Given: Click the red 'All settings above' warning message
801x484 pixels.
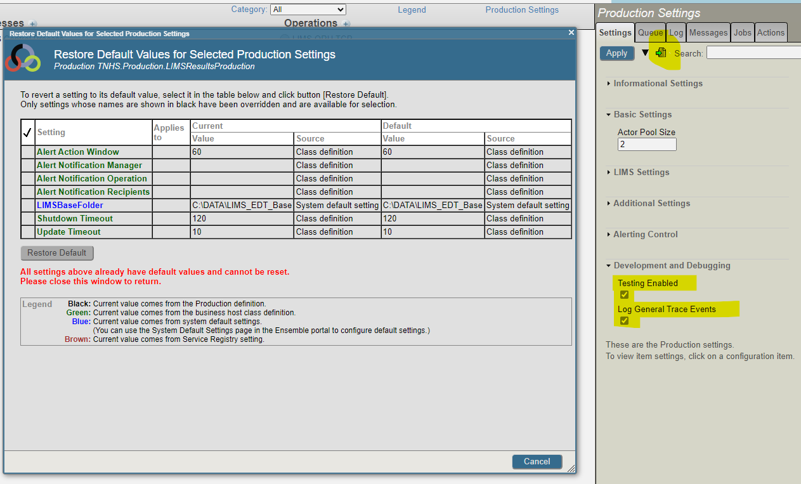Looking at the screenshot, I should pyautogui.click(x=155, y=271).
